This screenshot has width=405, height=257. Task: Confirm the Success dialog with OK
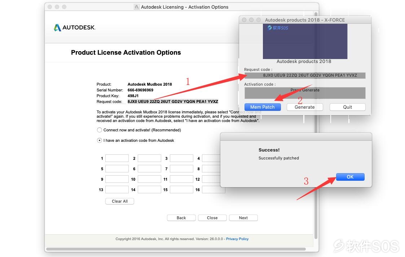[x=350, y=177]
